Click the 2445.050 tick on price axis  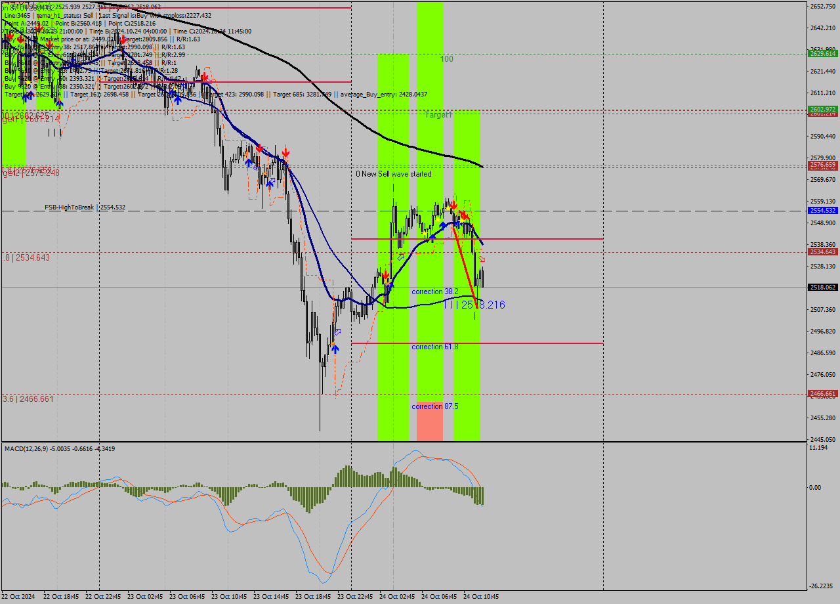(822, 439)
